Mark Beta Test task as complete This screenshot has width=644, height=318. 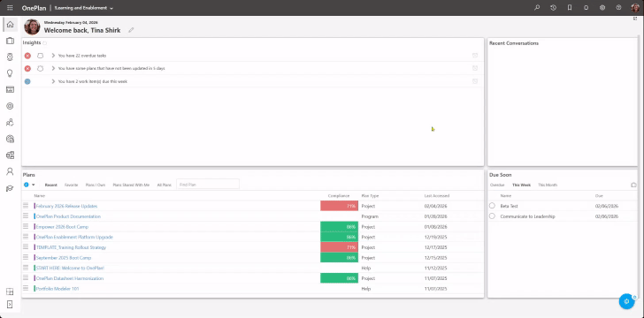(492, 206)
